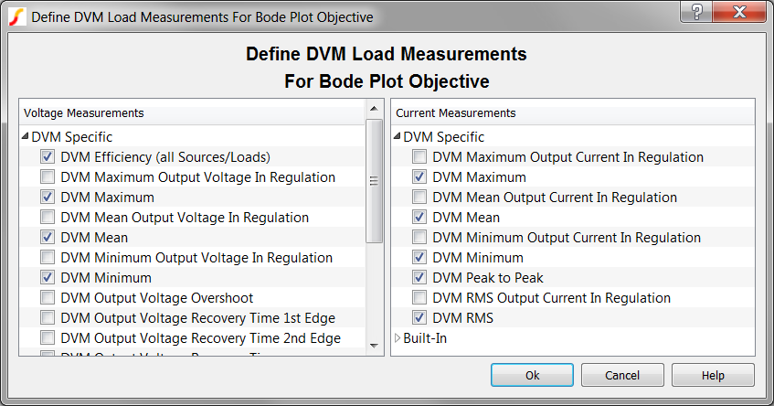Toggle DVM Peak to Peak current measurement

click(x=419, y=278)
